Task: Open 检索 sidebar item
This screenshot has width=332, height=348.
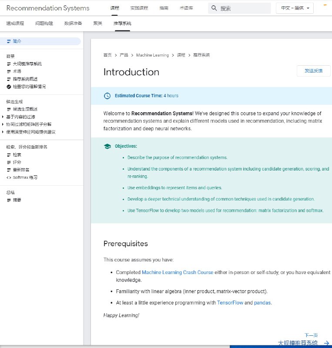Action: click(x=17, y=155)
